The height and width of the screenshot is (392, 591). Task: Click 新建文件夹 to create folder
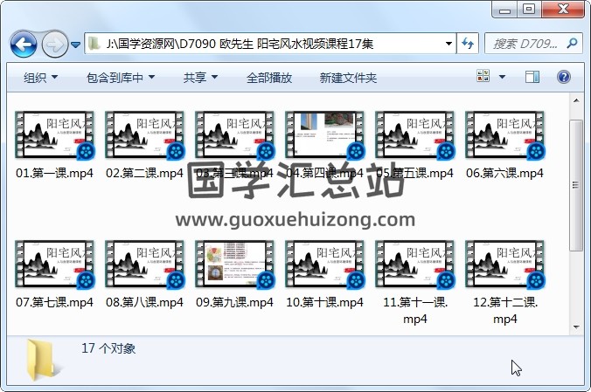pyautogui.click(x=348, y=78)
